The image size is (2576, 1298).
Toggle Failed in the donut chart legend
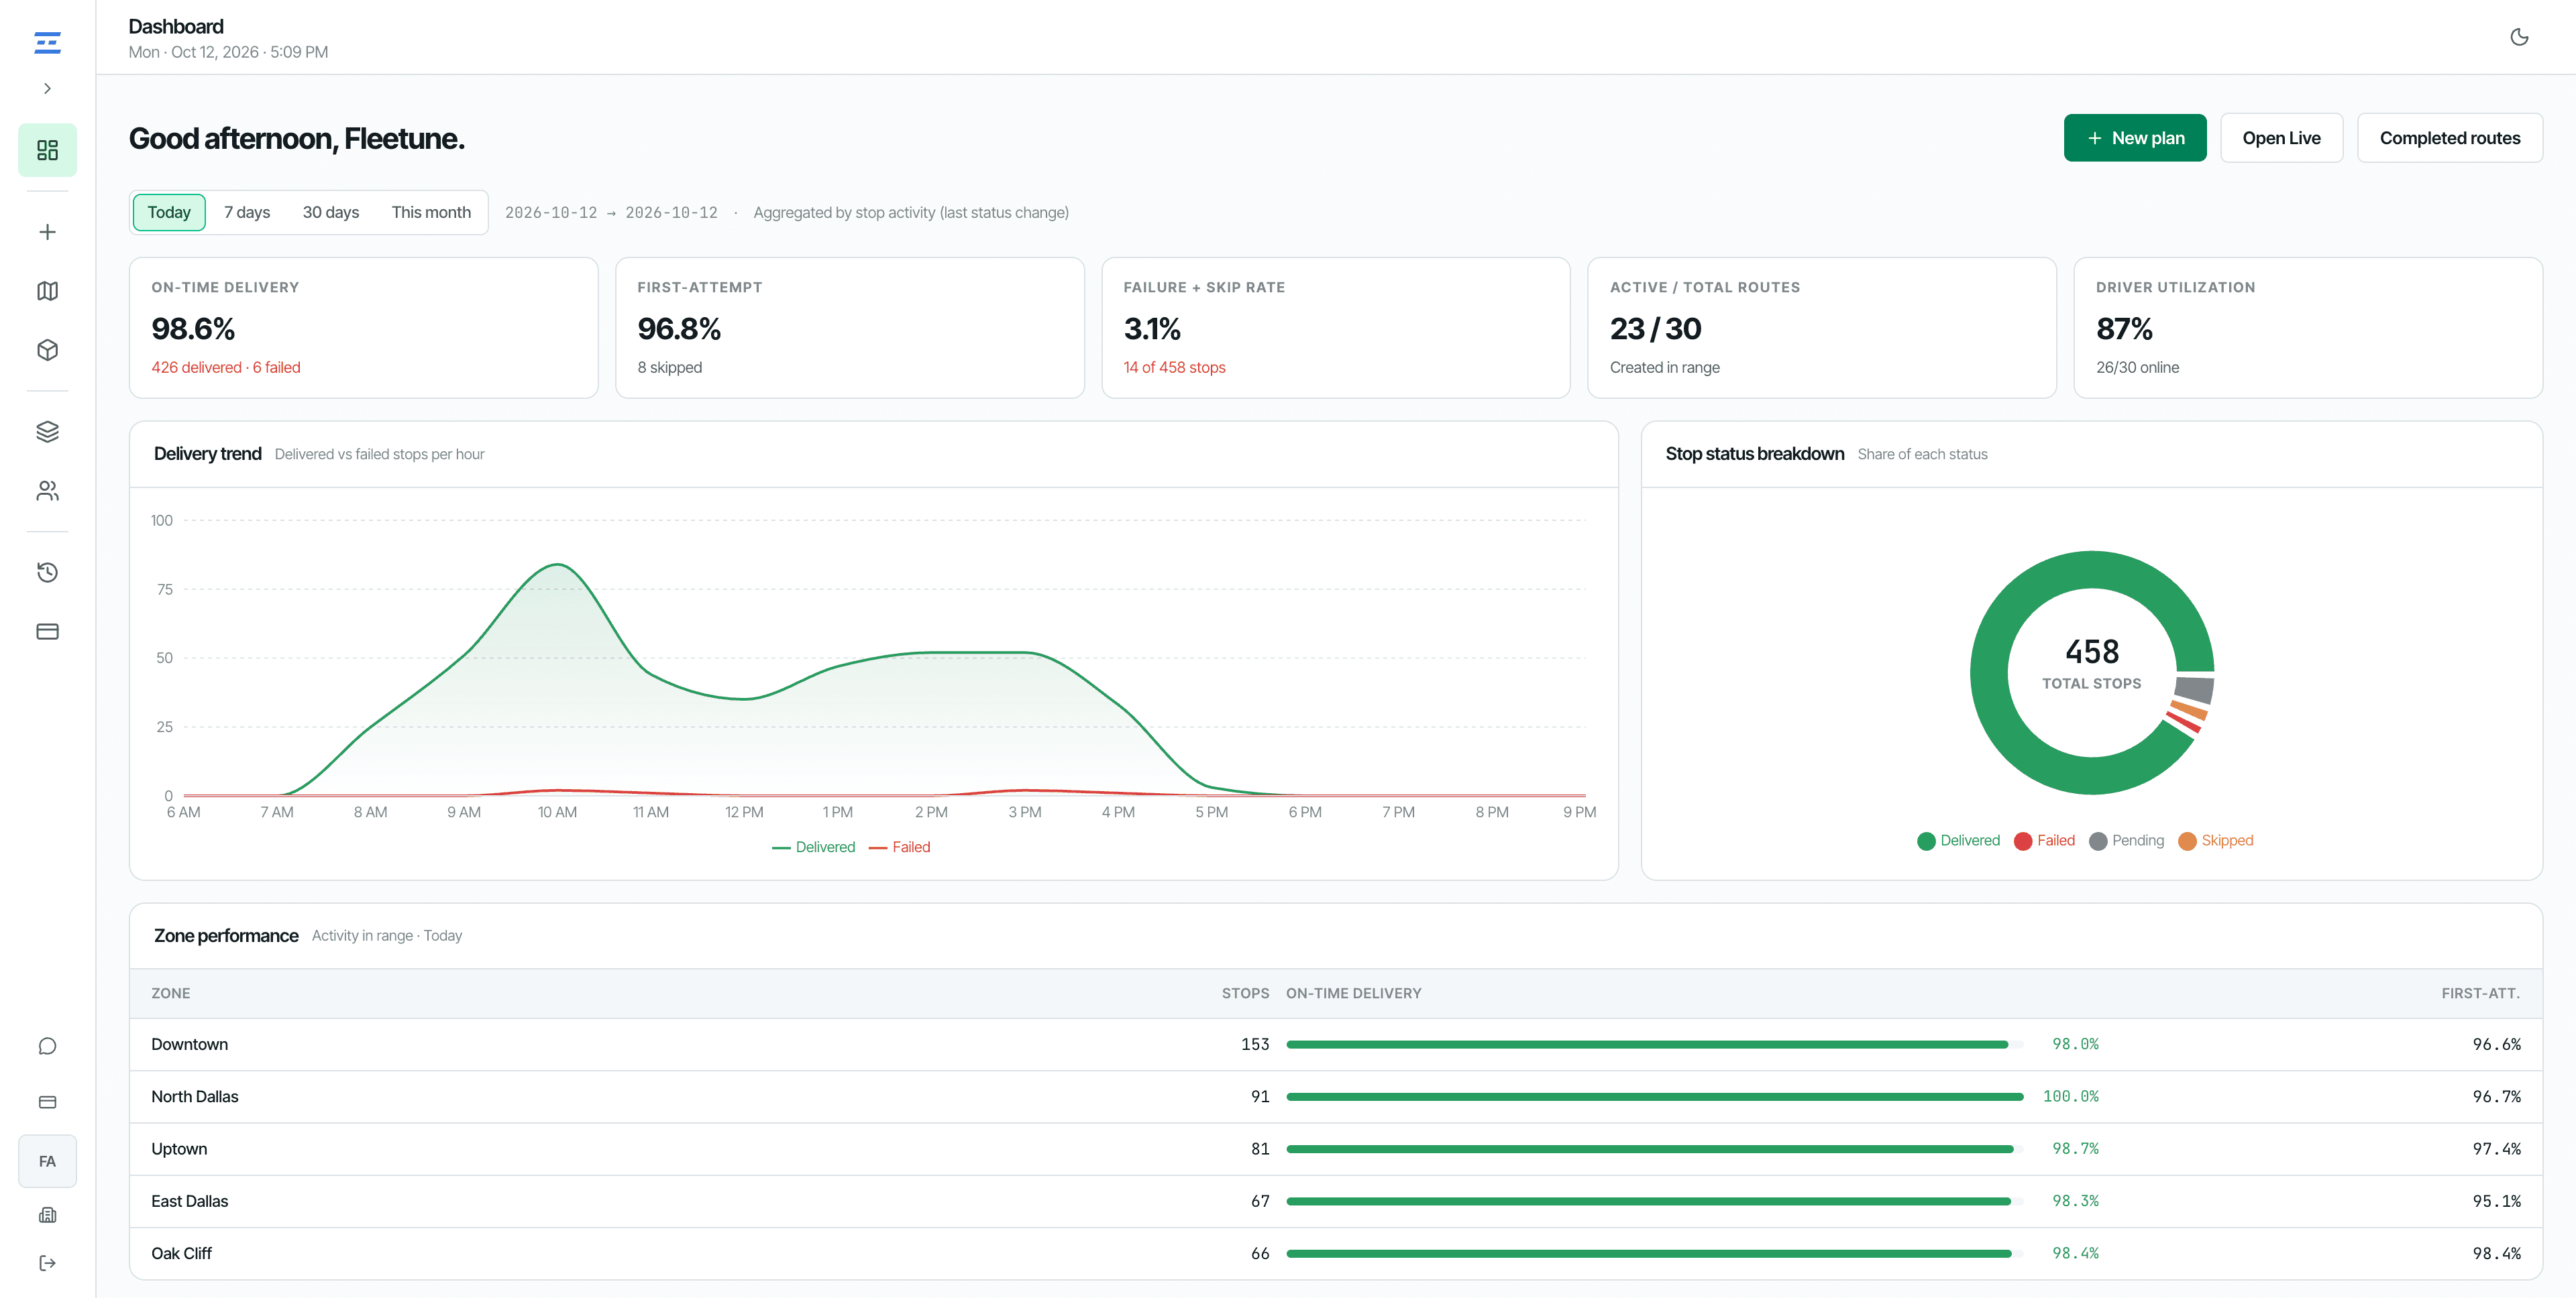pyautogui.click(x=2045, y=840)
